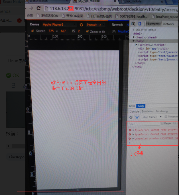Image resolution: width=179 pixels, height=195 pixels.
Task: Click the device pixel ratio value 2
Action: click(x=79, y=31)
